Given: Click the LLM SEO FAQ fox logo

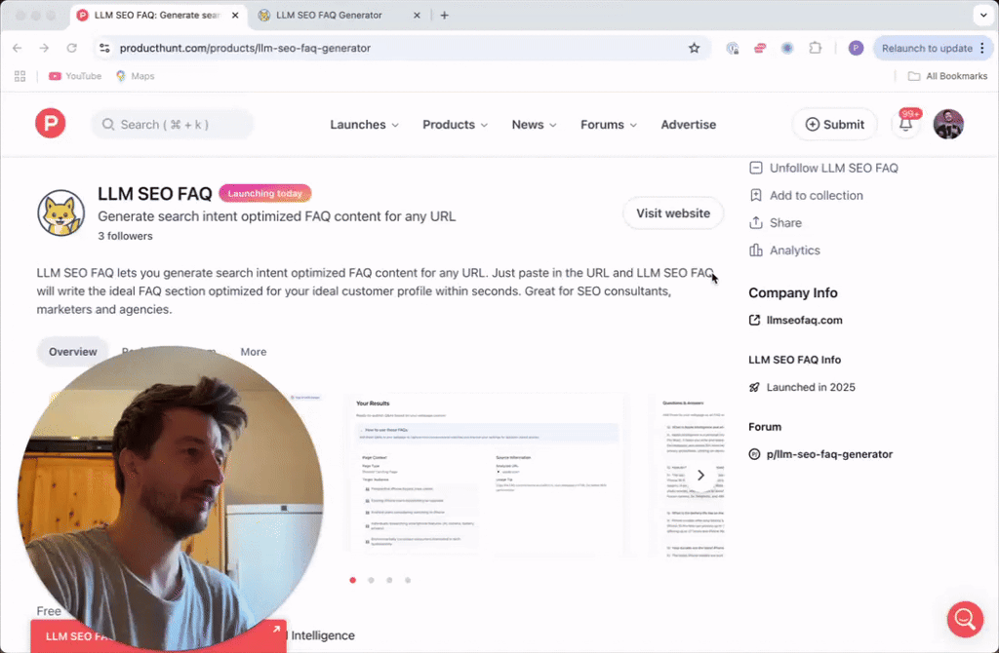Looking at the screenshot, I should tap(60, 213).
